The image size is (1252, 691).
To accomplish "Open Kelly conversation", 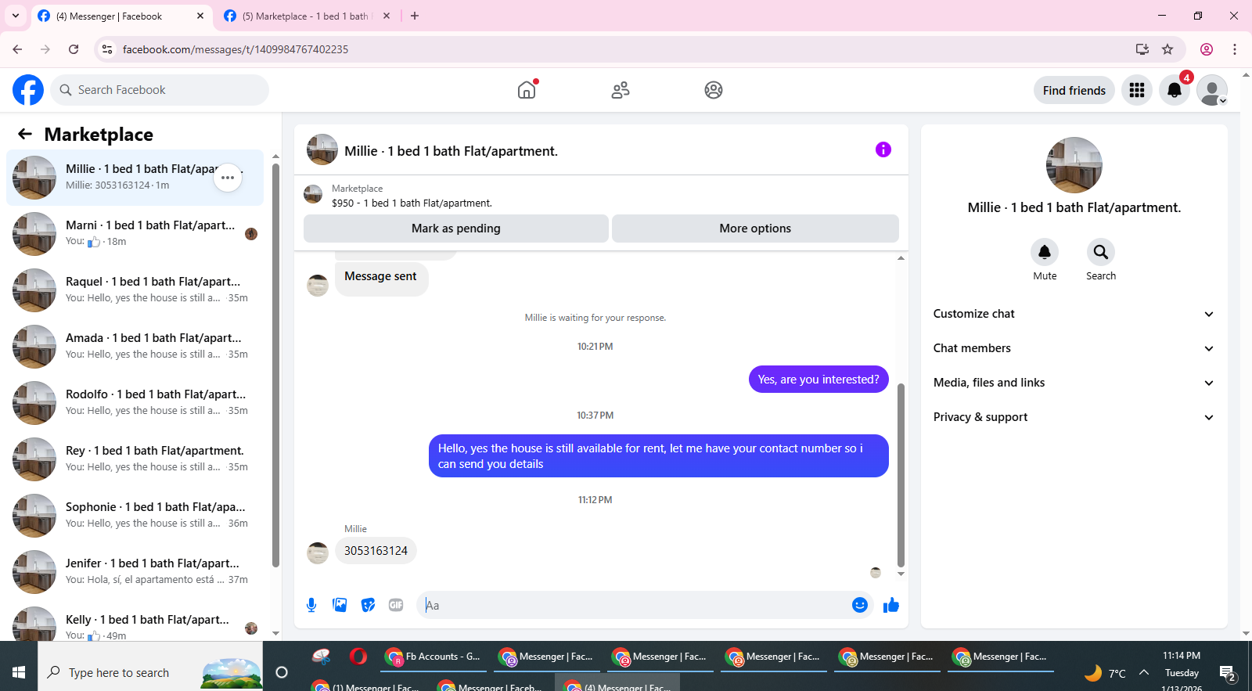I will [x=135, y=622].
